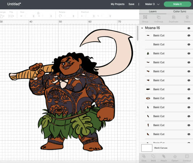Click the Position X field

click(89, 16)
